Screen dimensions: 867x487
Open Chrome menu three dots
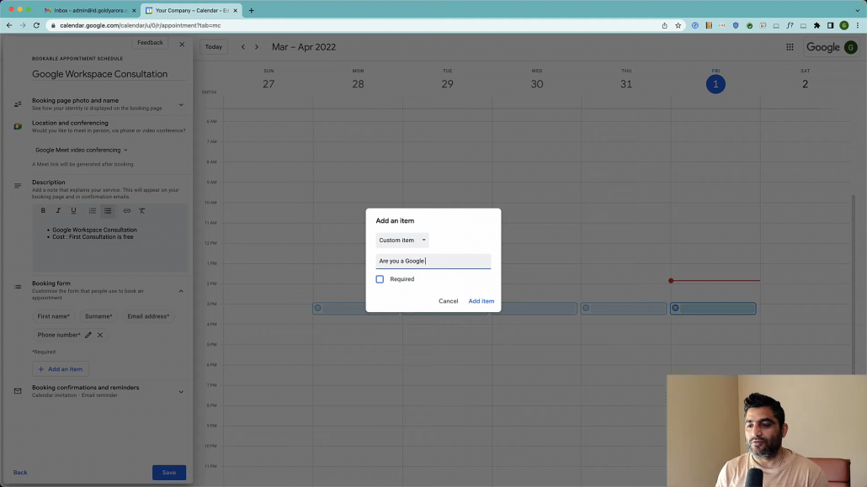point(858,25)
